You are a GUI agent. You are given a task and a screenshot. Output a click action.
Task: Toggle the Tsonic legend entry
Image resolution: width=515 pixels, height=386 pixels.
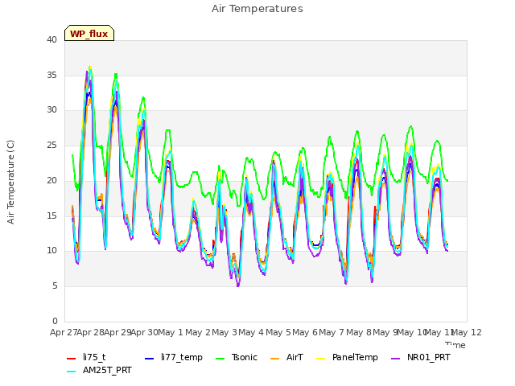tap(236, 357)
